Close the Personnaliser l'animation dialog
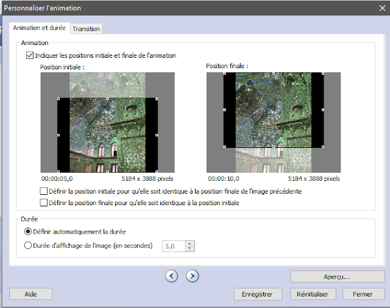 (x=383, y=8)
